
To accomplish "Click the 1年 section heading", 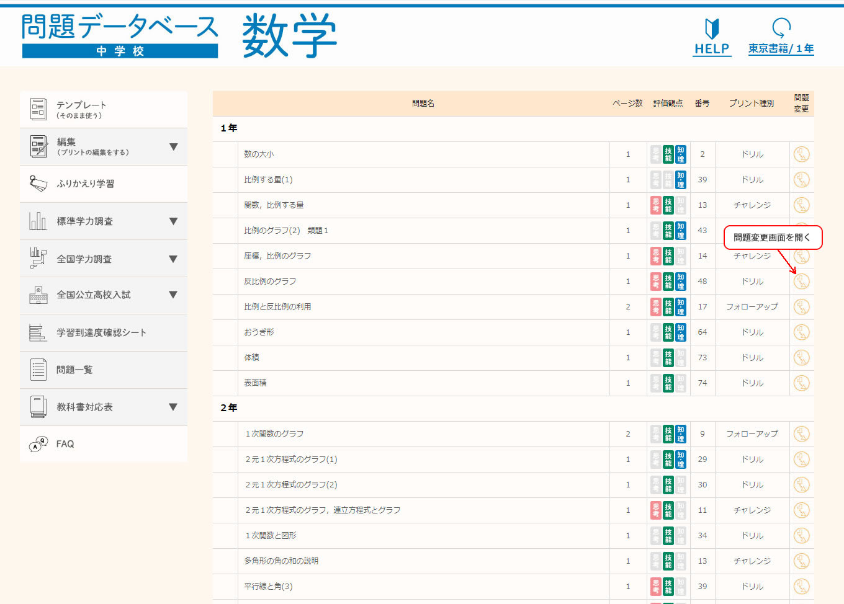I will tap(229, 128).
